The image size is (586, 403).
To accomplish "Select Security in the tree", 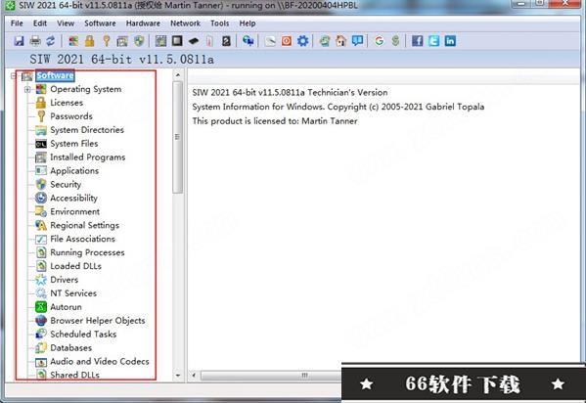I will [66, 184].
